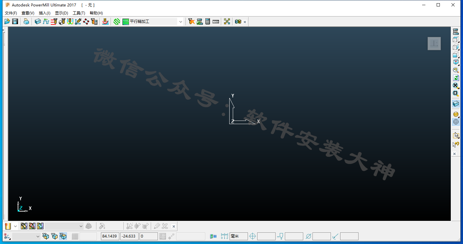Click X coordinate field 84.1439

[x=110, y=236]
